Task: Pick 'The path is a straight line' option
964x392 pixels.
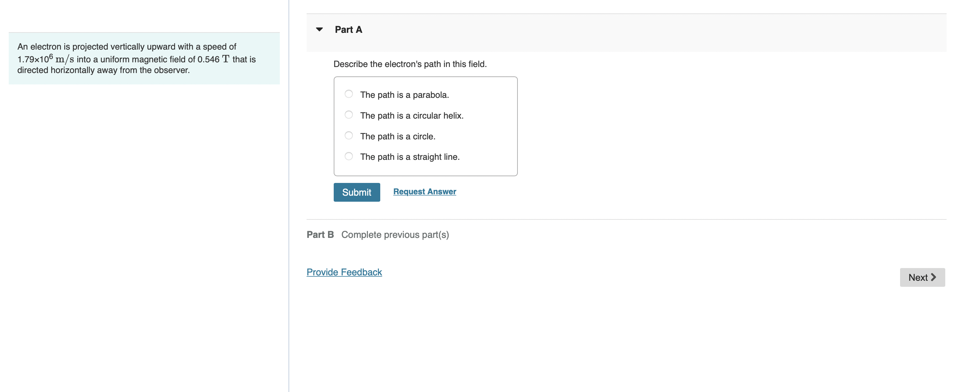Action: pyautogui.click(x=348, y=156)
